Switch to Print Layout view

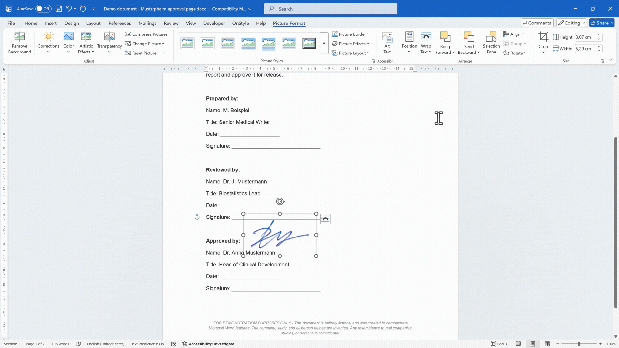click(x=533, y=344)
